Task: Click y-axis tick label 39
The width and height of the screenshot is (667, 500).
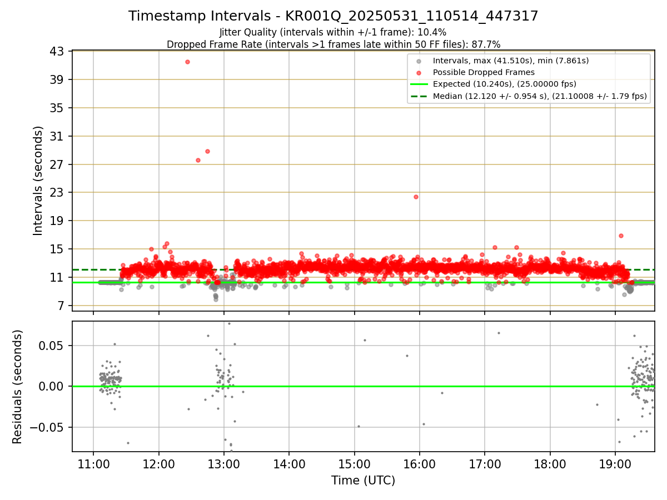Action: tap(58, 80)
